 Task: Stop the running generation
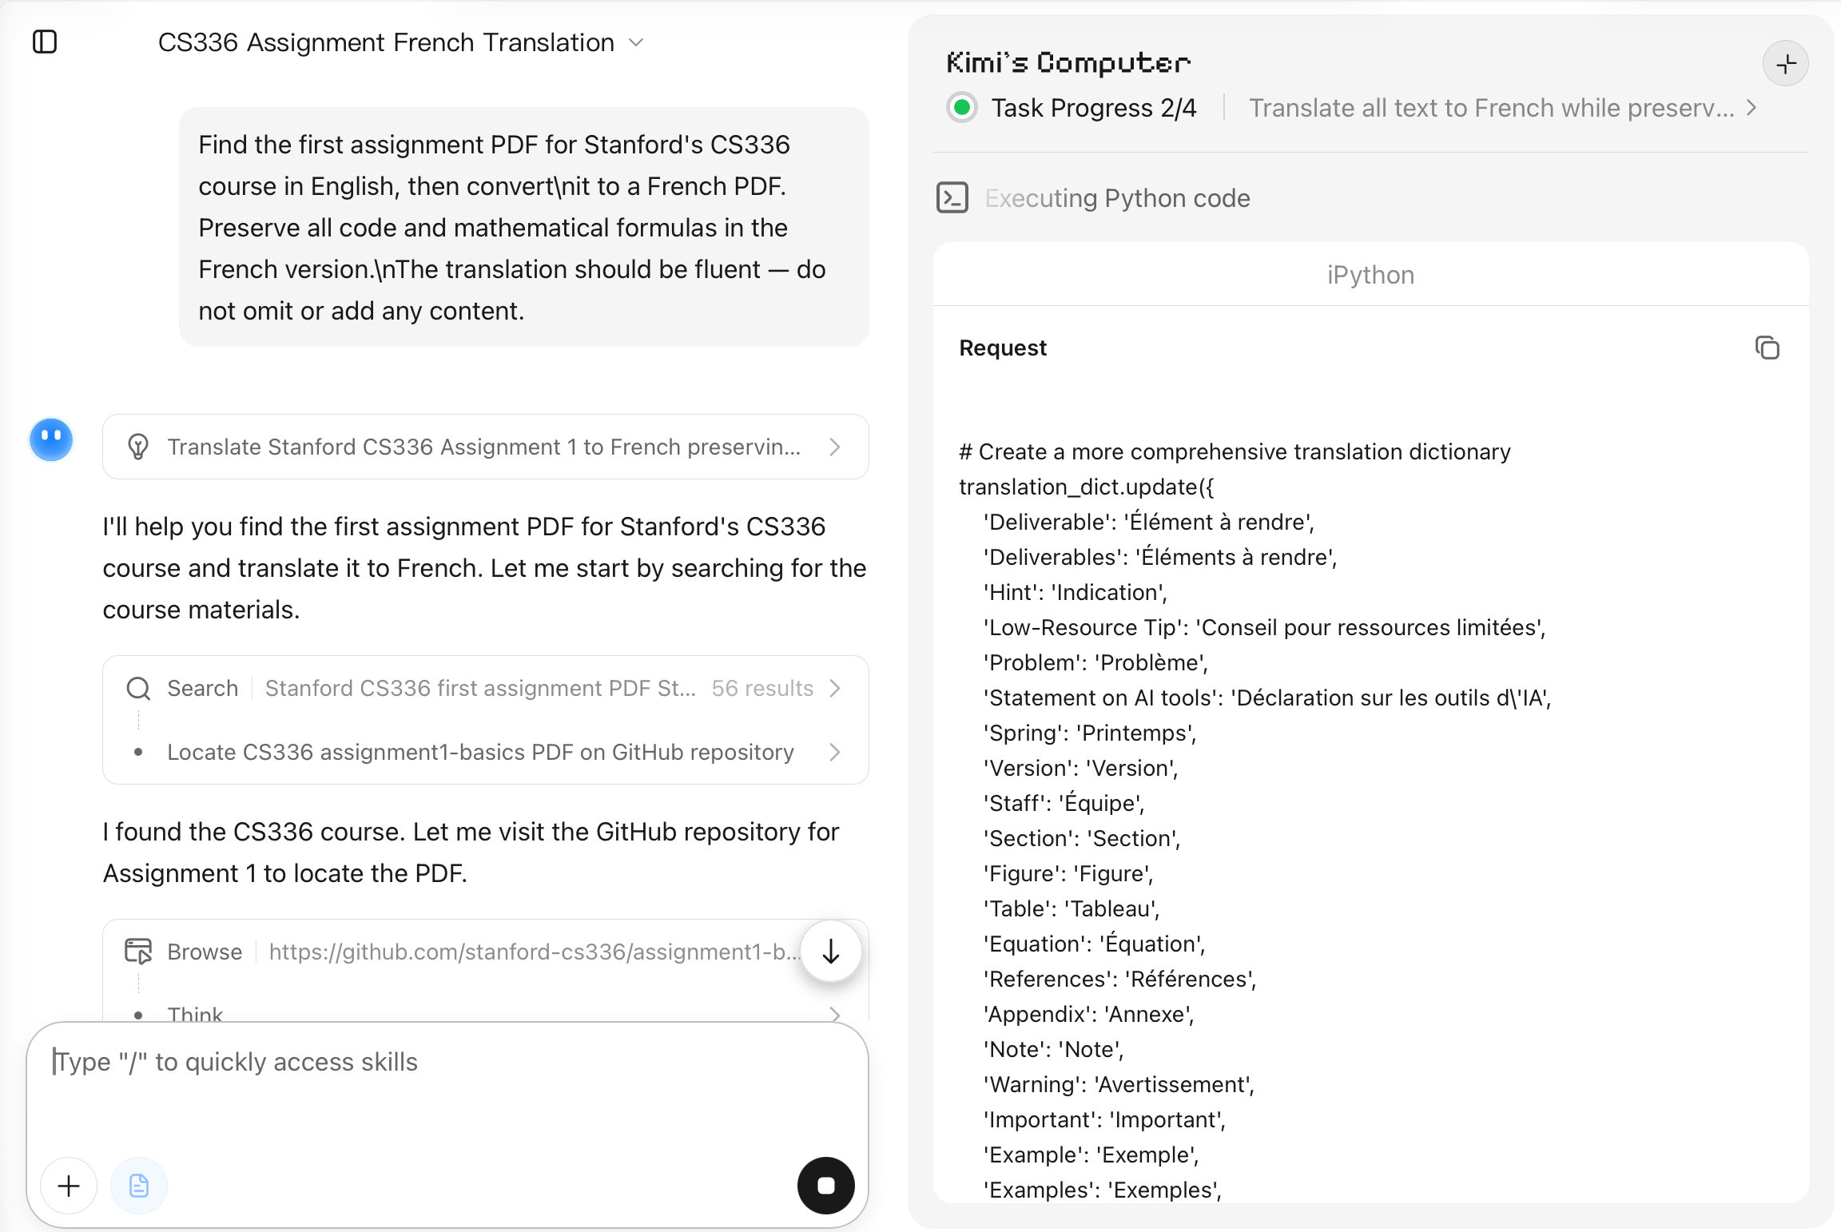(x=826, y=1186)
